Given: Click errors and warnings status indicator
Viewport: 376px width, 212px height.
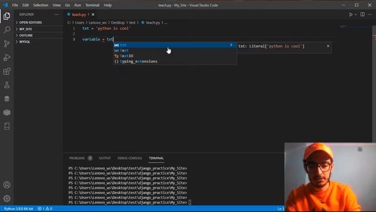Looking at the screenshot, I should pyautogui.click(x=45, y=208).
